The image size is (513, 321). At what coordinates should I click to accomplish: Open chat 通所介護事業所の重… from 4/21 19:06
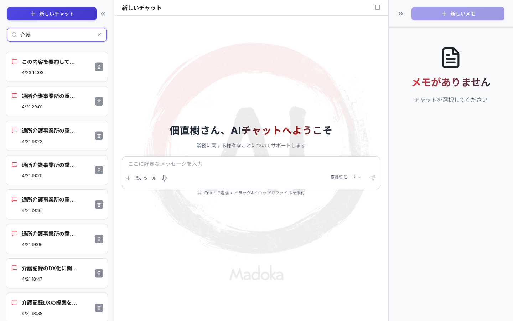point(57,239)
